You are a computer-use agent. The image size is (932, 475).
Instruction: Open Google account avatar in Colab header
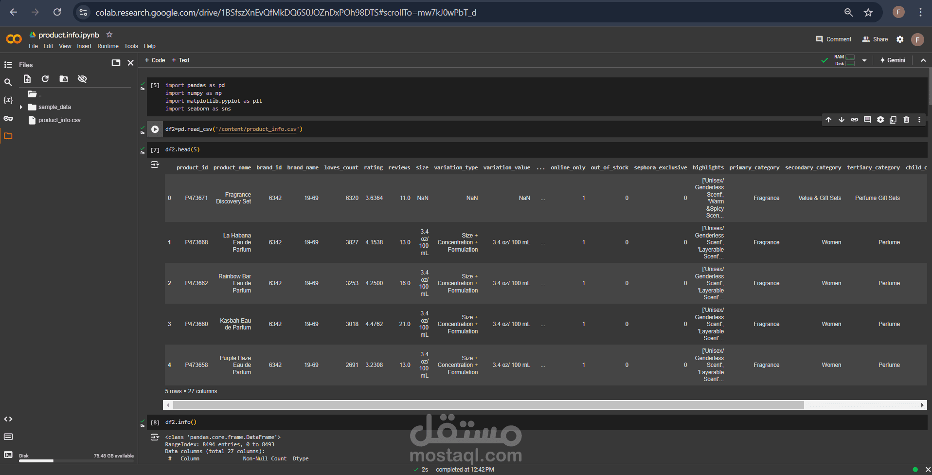point(917,39)
